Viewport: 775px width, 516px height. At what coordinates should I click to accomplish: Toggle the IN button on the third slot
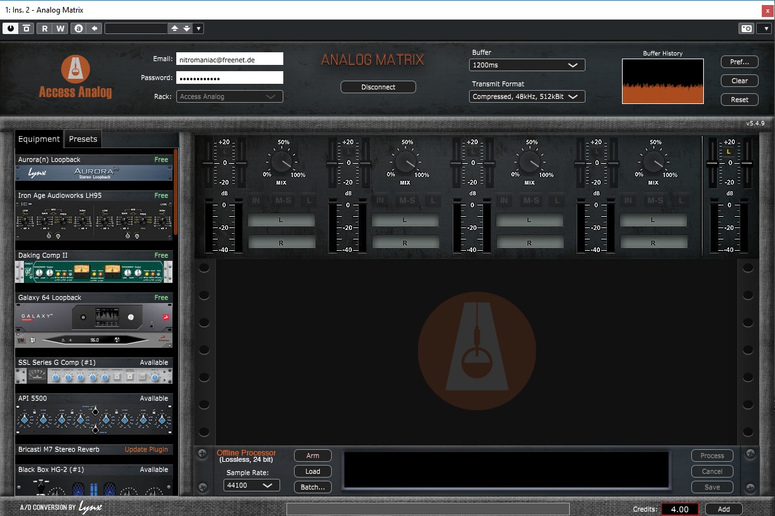click(504, 200)
